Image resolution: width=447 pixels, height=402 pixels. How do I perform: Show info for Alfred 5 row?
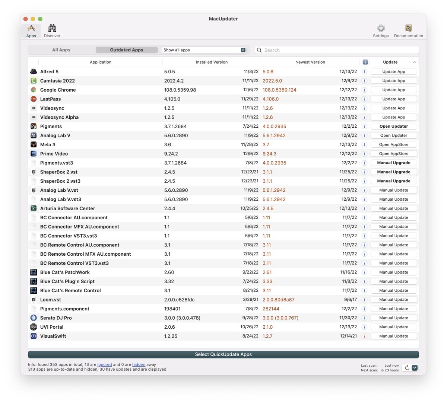(x=364, y=71)
